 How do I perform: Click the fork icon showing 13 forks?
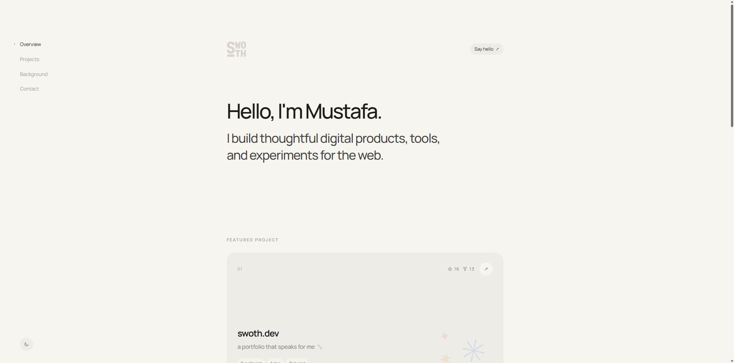tap(465, 269)
